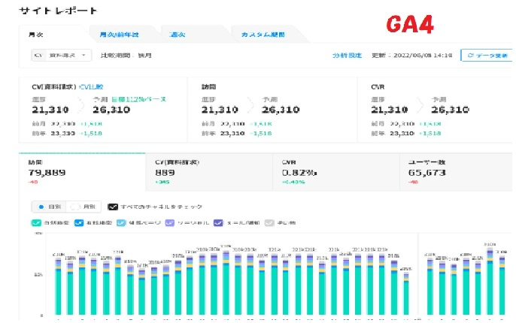Click the refresh icon in データ更新 button
This screenshot has width=516, height=323.
point(470,56)
